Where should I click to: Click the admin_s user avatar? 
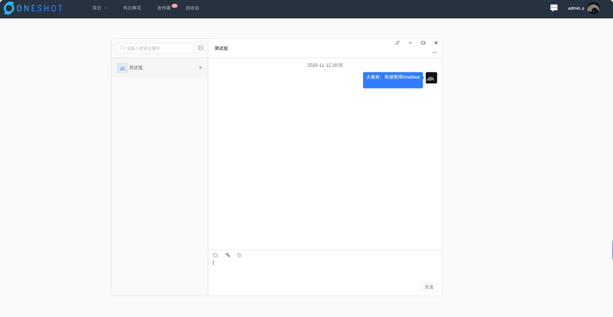593,8
